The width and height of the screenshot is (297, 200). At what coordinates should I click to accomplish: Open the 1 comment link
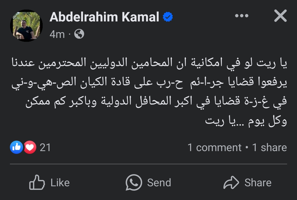click(x=215, y=148)
